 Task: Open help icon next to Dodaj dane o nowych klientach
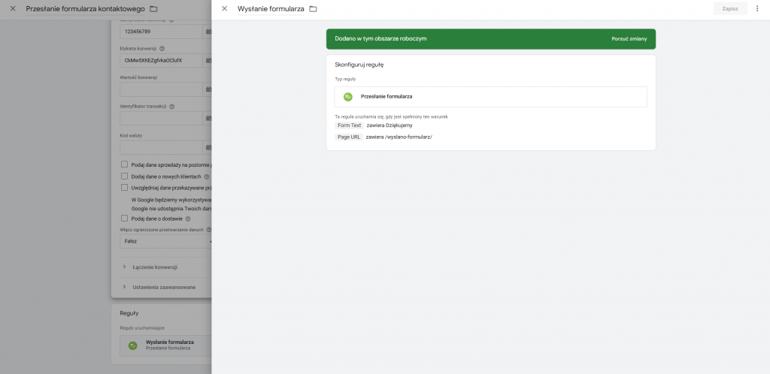point(206,176)
